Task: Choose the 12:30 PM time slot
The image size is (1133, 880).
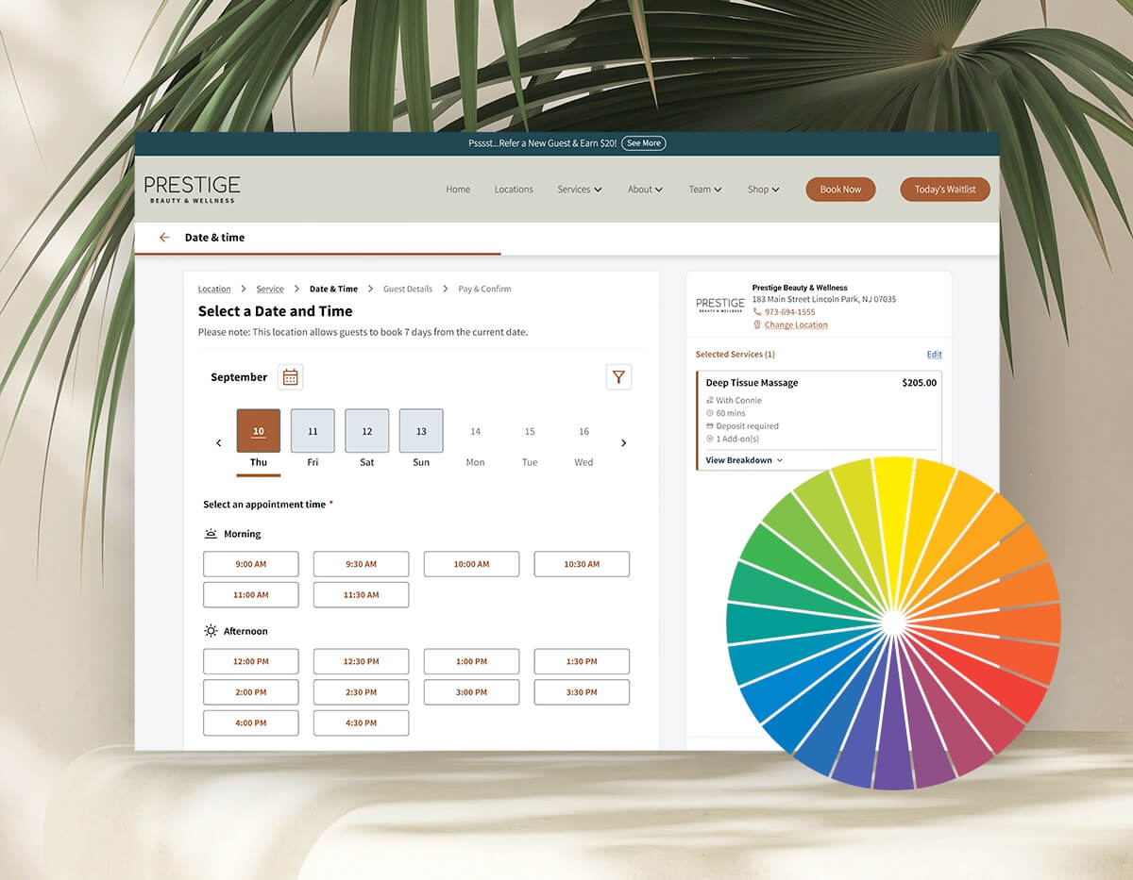Action: [361, 661]
